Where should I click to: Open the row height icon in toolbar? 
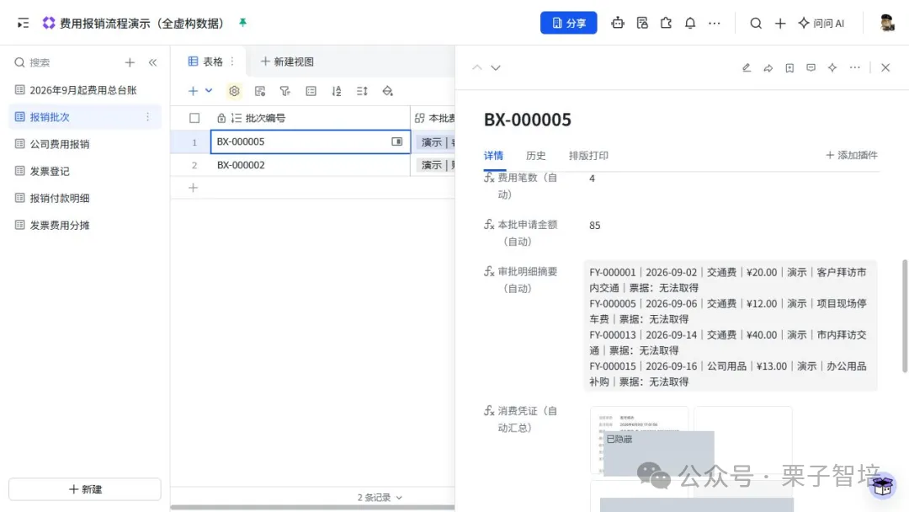pos(362,91)
